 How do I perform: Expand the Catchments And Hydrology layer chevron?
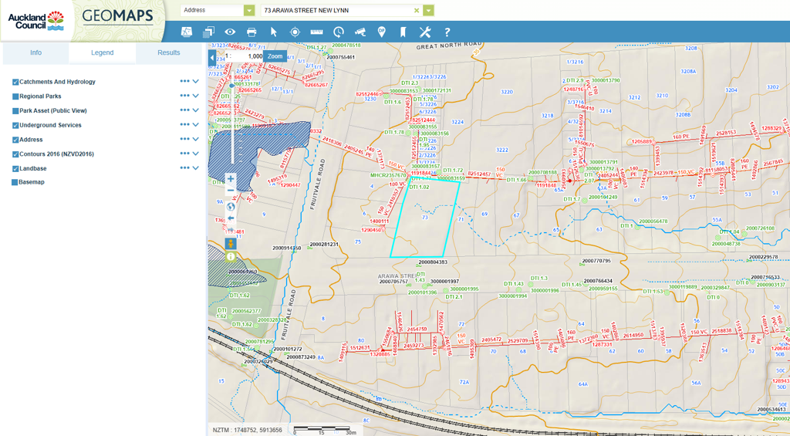pos(196,82)
